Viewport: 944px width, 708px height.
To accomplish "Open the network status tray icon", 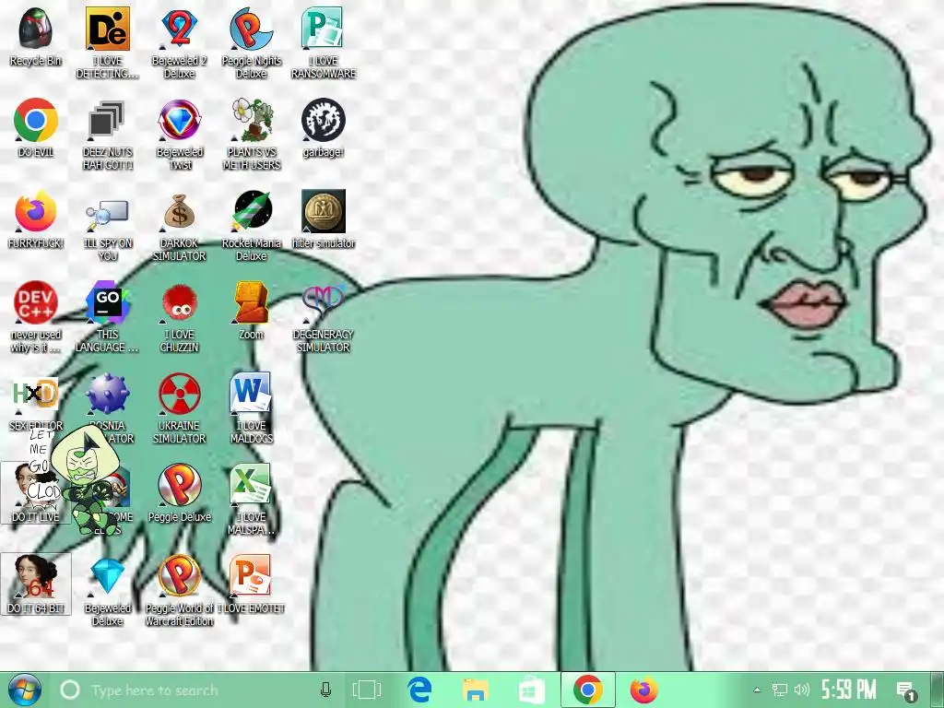I will click(780, 690).
